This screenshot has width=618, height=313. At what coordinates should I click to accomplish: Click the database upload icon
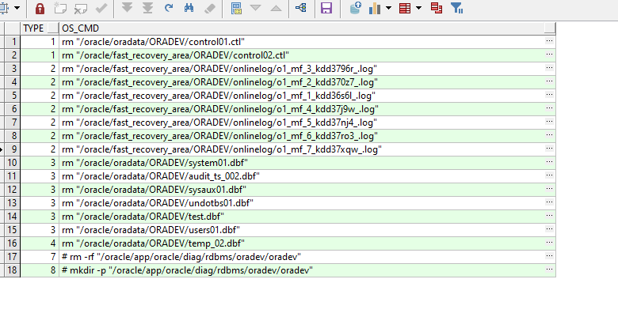click(356, 8)
